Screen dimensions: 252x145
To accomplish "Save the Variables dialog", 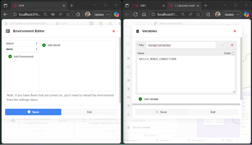I will pos(161,112).
